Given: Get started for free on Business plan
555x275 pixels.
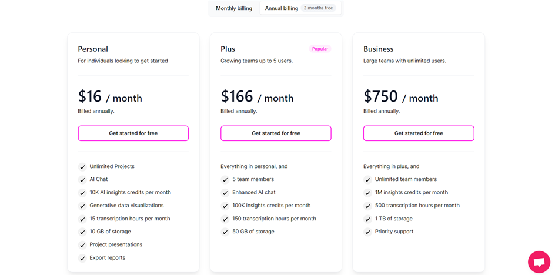Looking at the screenshot, I should [419, 133].
